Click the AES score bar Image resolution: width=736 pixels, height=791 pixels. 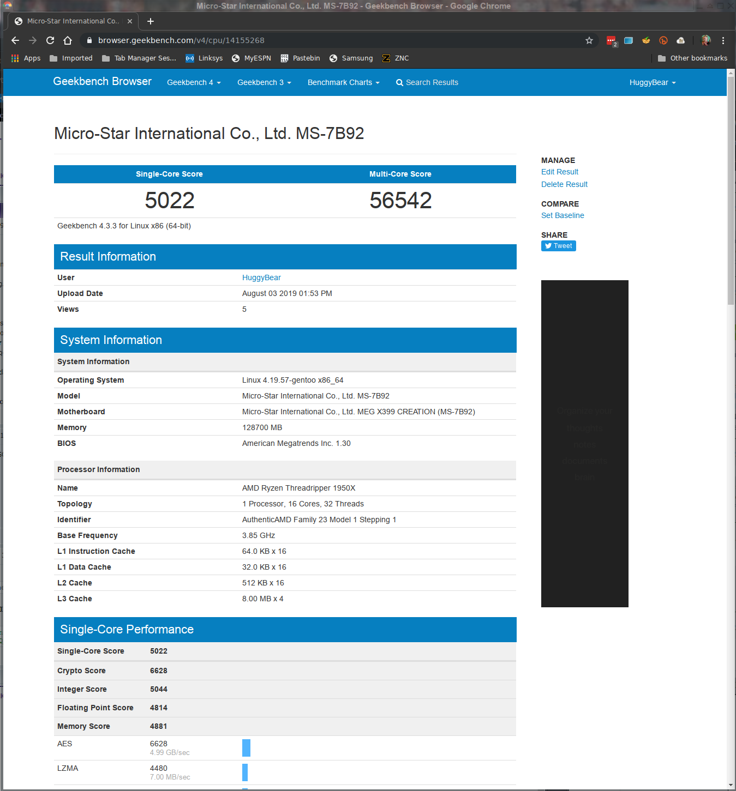click(246, 748)
